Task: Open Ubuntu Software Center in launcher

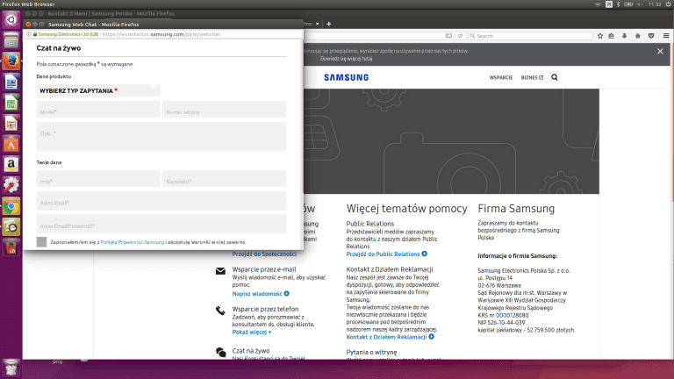Action: tap(11, 144)
